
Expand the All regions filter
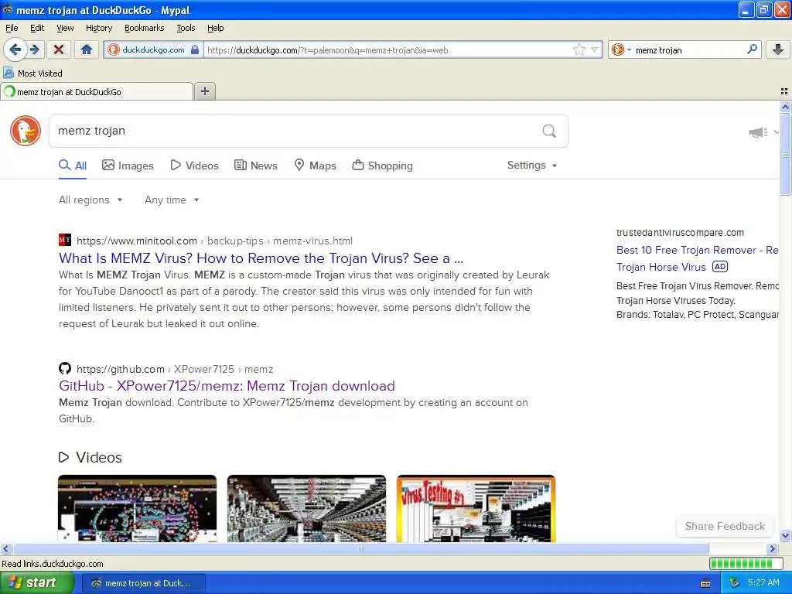pyautogui.click(x=91, y=200)
